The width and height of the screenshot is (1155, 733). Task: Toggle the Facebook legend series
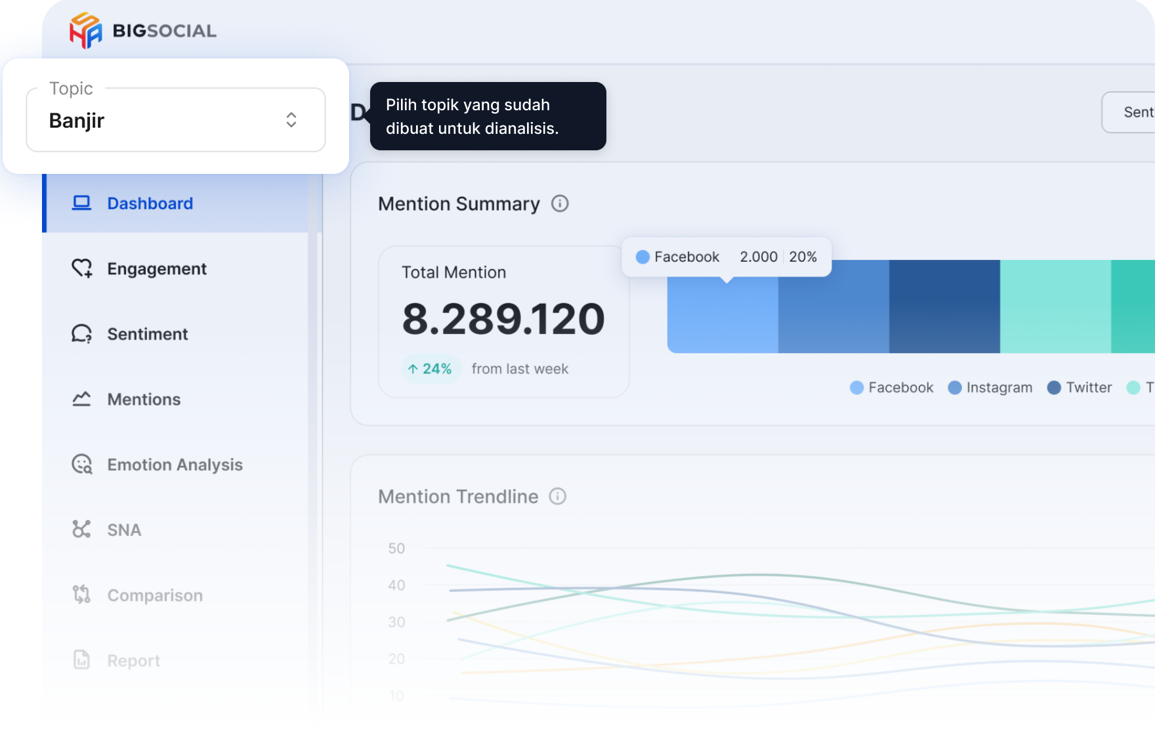pos(891,388)
